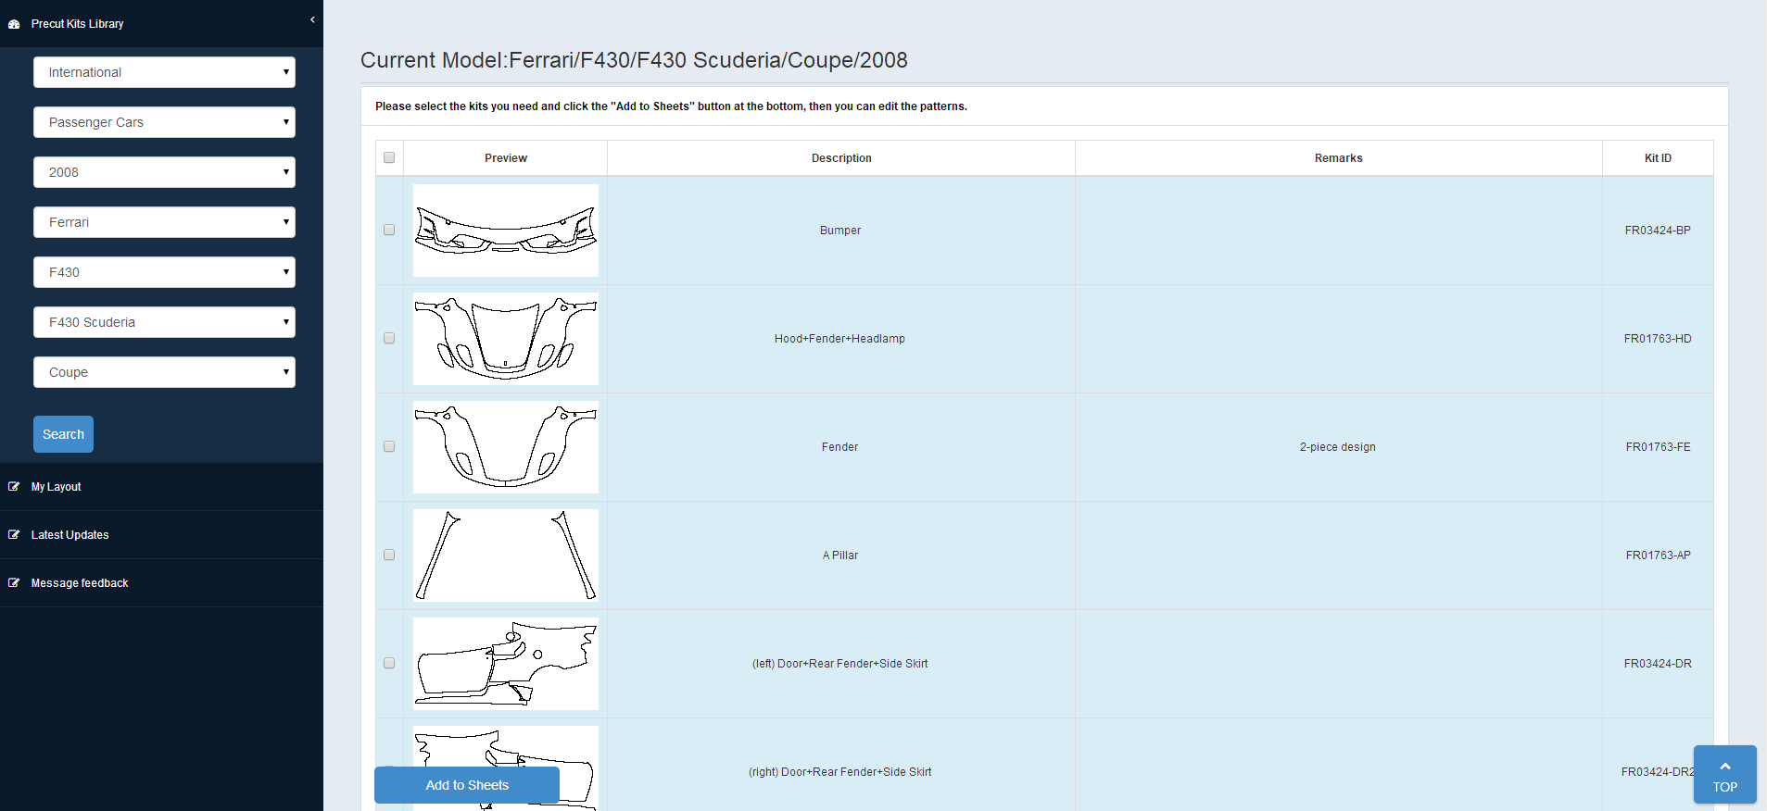Screen dimensions: 1767x811
Task: Expand the 2008 year dropdown
Action: 164,172
